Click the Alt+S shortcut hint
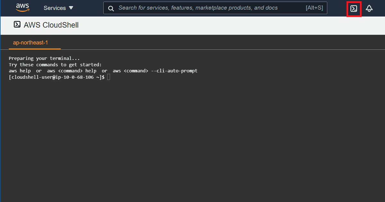 314,8
